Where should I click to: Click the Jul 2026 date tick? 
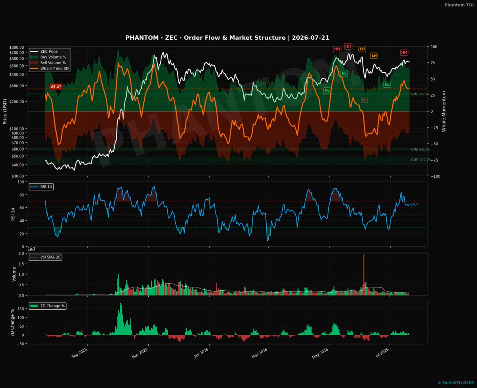pos(382,353)
